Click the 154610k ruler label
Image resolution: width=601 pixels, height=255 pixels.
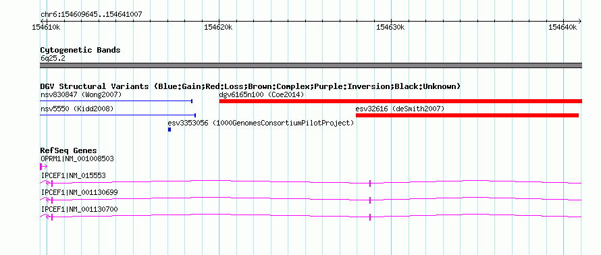tap(47, 27)
